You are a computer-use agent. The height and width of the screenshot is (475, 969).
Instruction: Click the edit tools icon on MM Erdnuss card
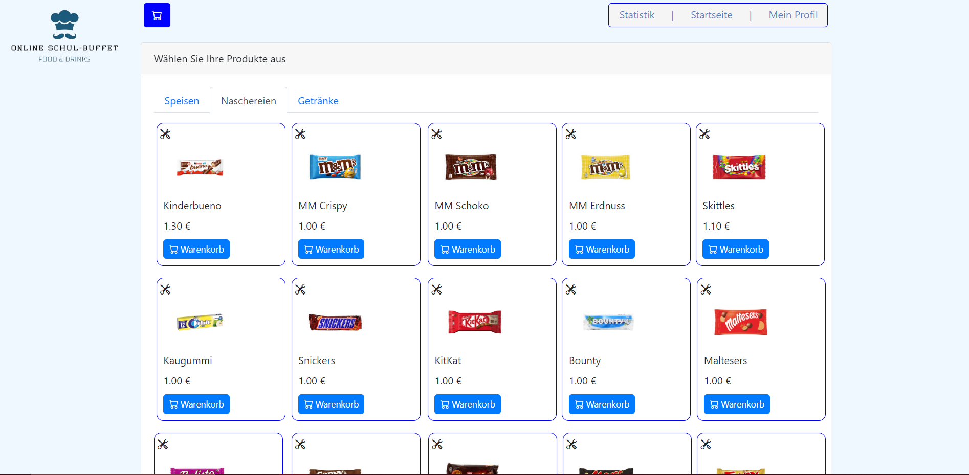(571, 134)
